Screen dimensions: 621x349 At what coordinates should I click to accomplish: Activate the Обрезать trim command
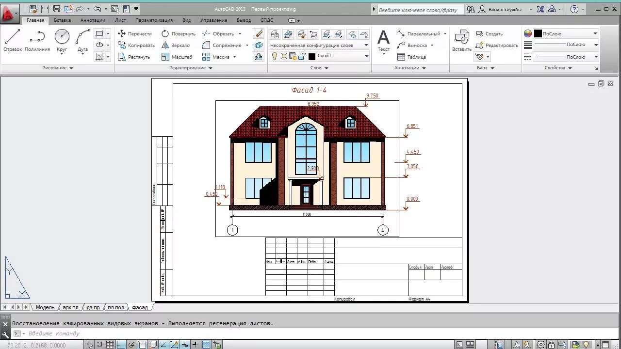pyautogui.click(x=218, y=33)
